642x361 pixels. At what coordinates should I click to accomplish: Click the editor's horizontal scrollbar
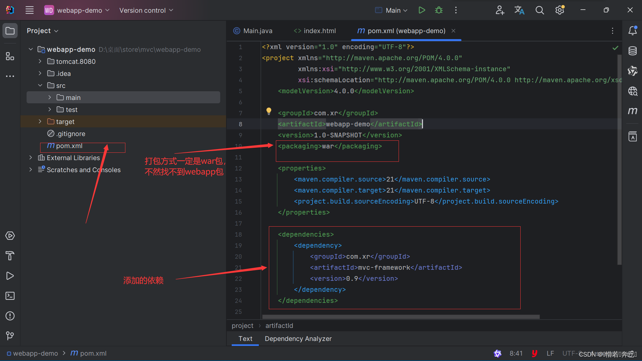pos(401,317)
